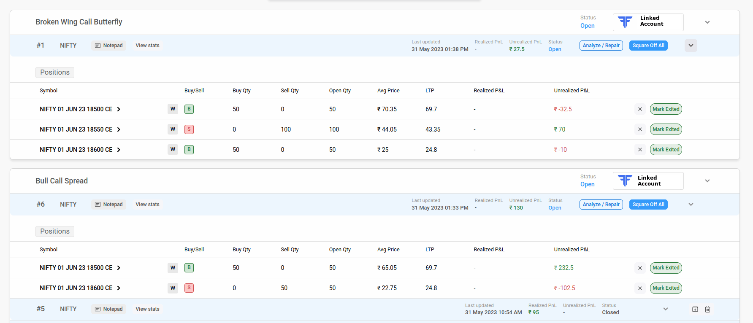753x323 pixels.
Task: Click the W icon for 18500 CE in Bull Call Spread
Action: (173, 268)
